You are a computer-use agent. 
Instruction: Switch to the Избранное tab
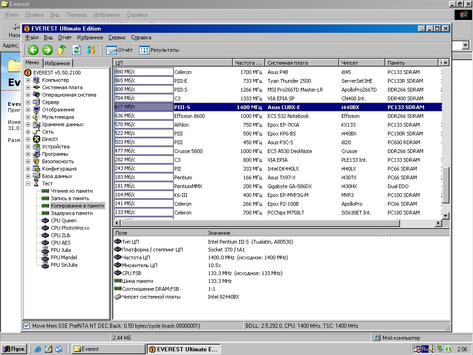tap(57, 63)
